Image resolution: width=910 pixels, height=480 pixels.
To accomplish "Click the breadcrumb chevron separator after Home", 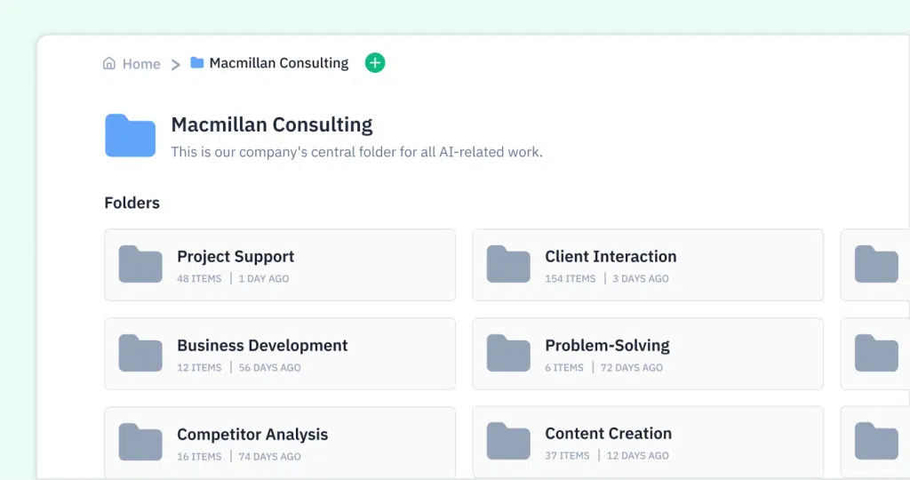I will [175, 64].
